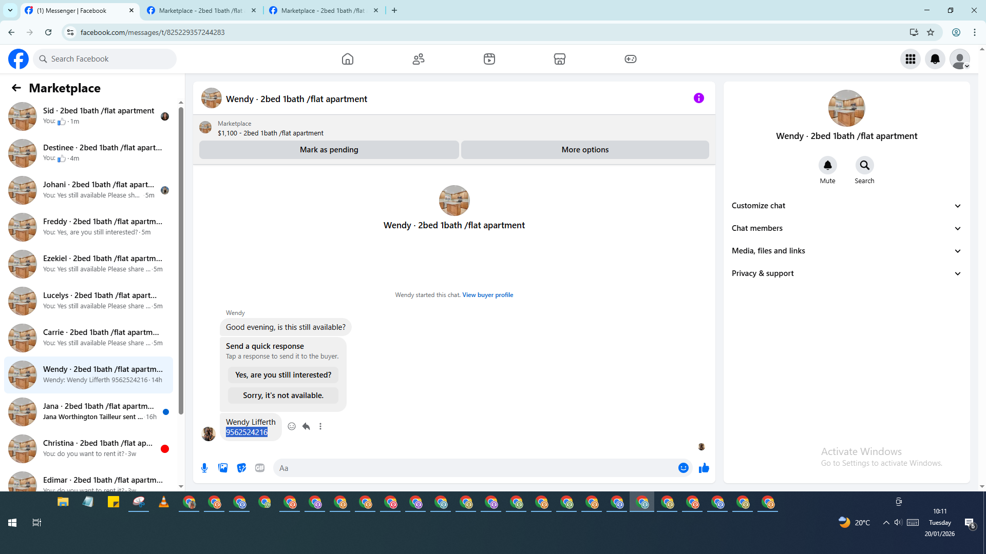Open the account profile avatar menu
Viewport: 986px width, 554px height.
tap(960, 59)
